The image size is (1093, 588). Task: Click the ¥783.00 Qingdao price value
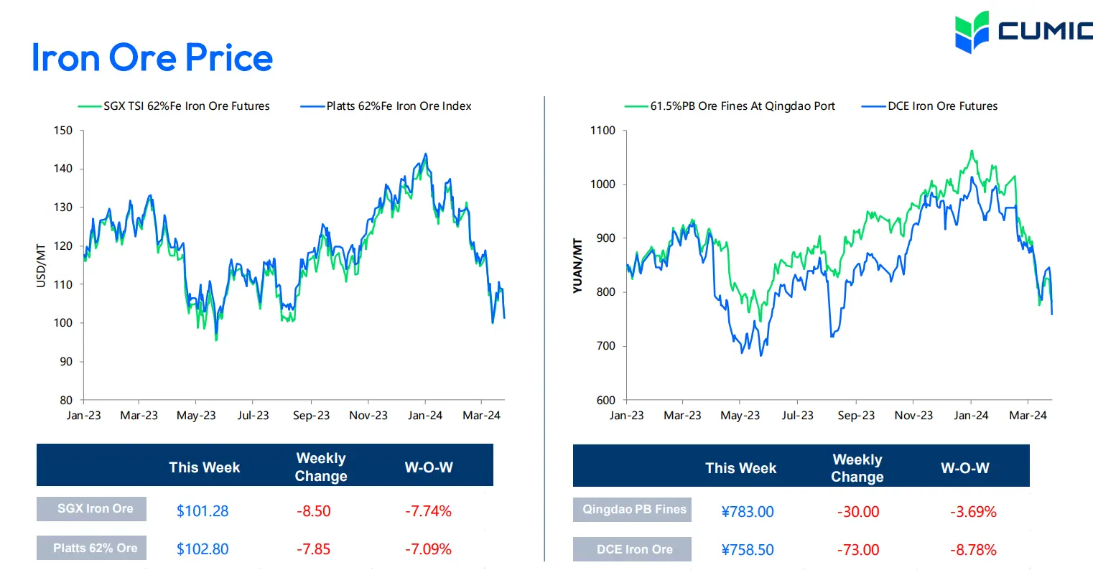coord(748,512)
